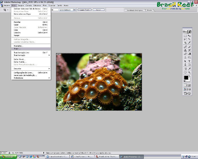Click the Windows Iniciar start button
Viewport: 198px width, 159px height.
click(8, 157)
